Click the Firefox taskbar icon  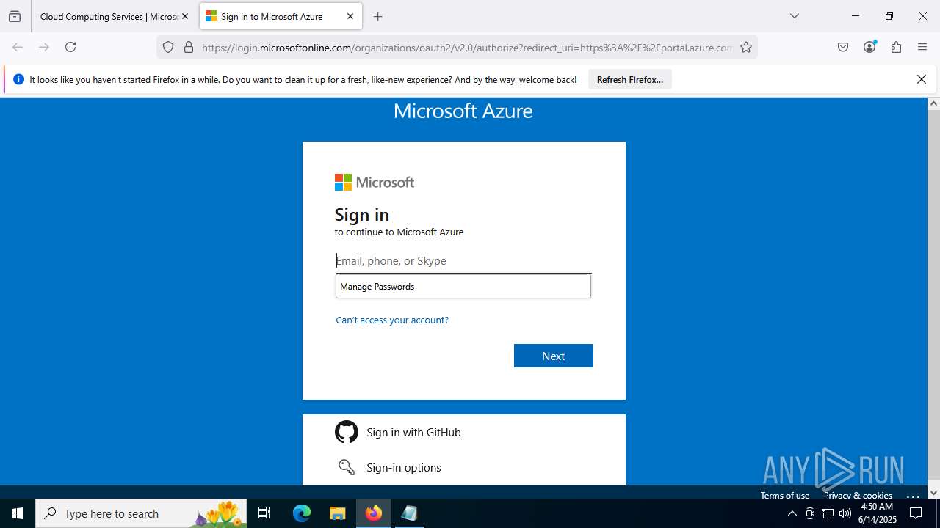[373, 513]
